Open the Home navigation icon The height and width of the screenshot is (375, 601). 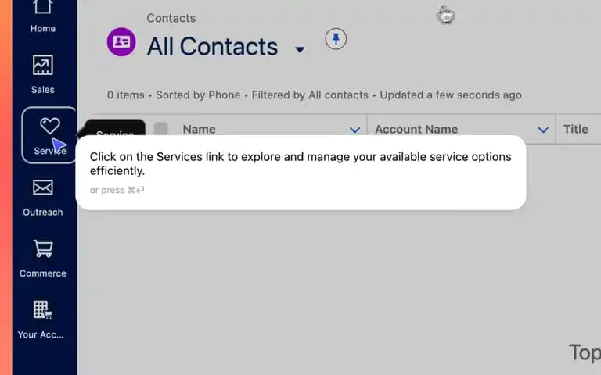42,7
